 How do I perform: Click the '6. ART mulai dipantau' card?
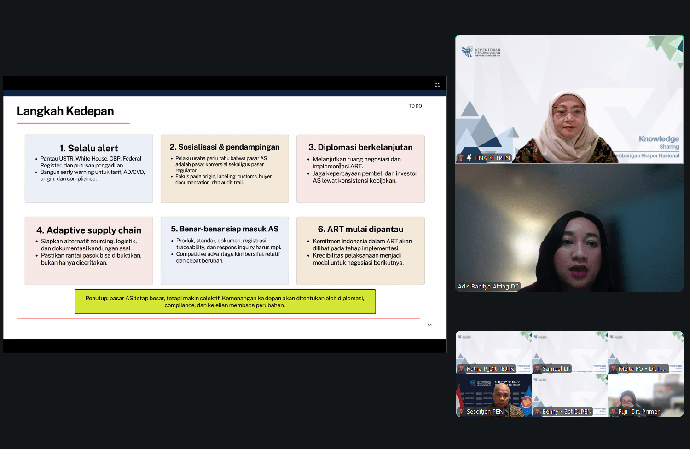coord(360,251)
